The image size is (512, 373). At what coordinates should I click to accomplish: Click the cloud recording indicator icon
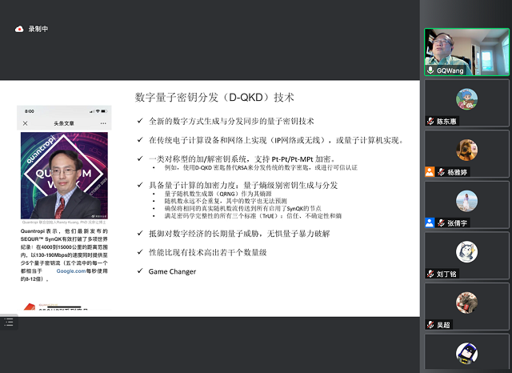click(19, 29)
